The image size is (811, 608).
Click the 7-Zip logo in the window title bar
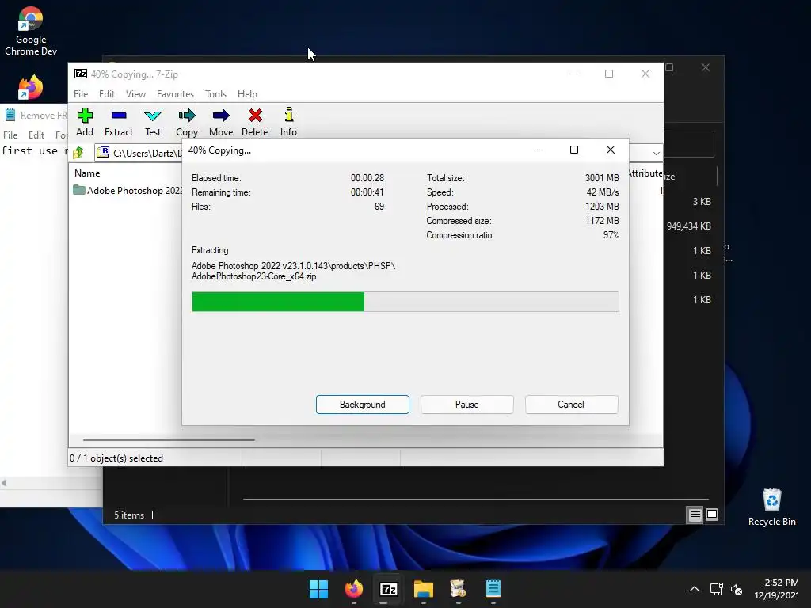point(81,74)
